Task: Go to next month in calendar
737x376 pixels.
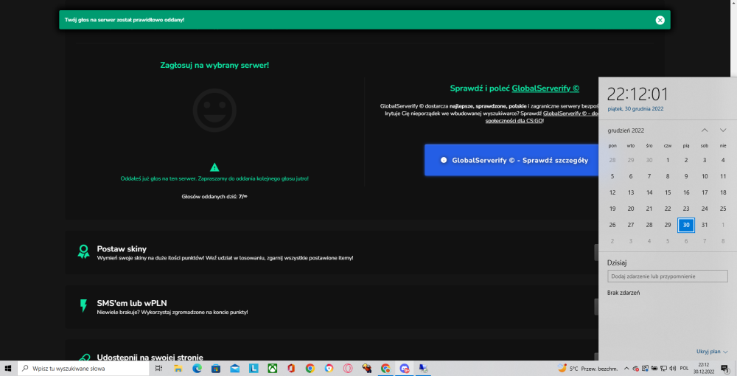Action: point(723,130)
